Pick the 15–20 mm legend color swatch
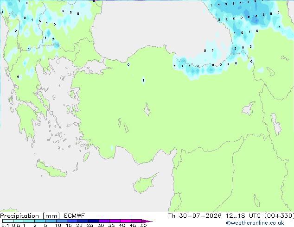294x227 pixels. click(x=72, y=221)
